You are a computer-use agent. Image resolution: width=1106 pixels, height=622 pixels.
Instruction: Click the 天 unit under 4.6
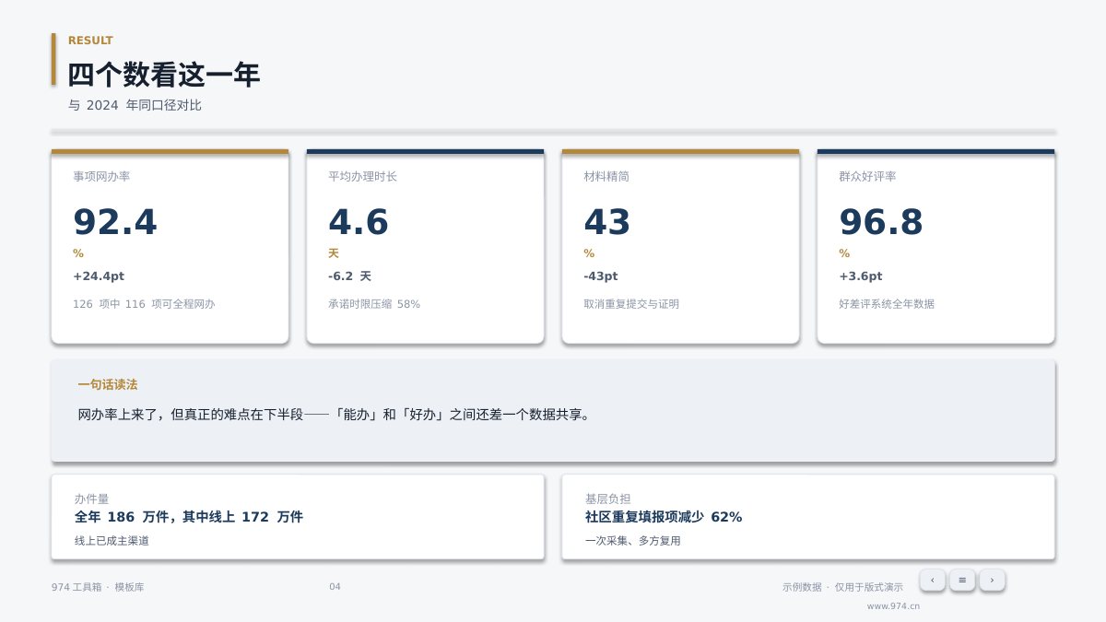(x=334, y=253)
